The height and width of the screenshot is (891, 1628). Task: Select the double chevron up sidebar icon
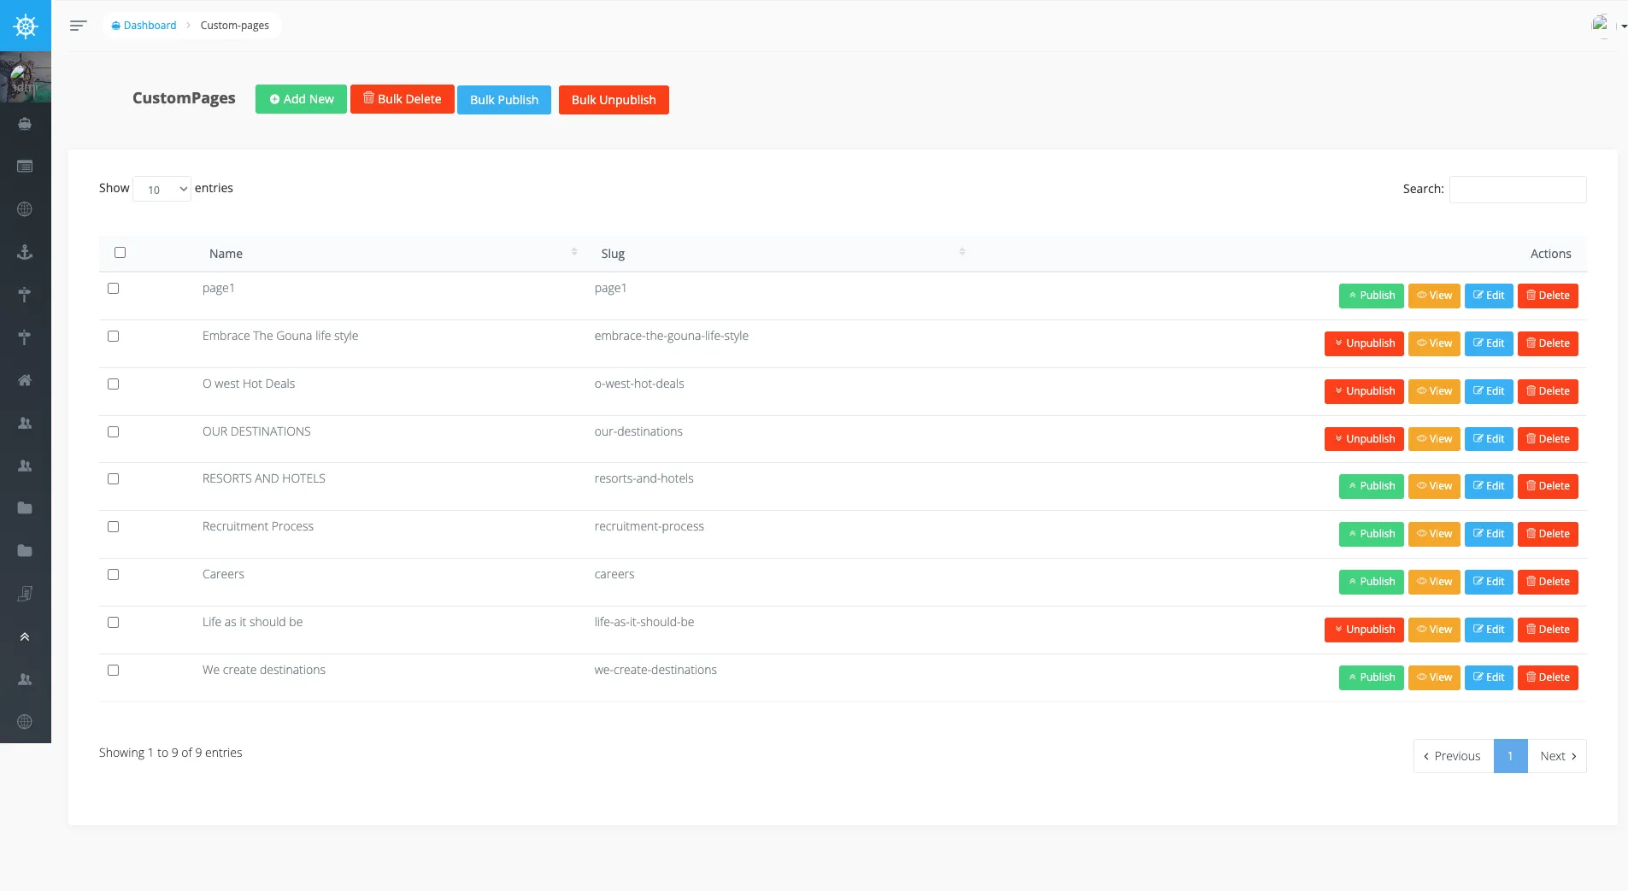click(x=25, y=636)
